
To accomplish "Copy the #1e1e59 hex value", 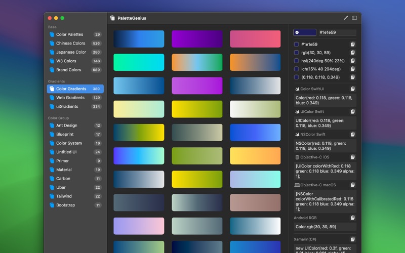I will (352, 45).
